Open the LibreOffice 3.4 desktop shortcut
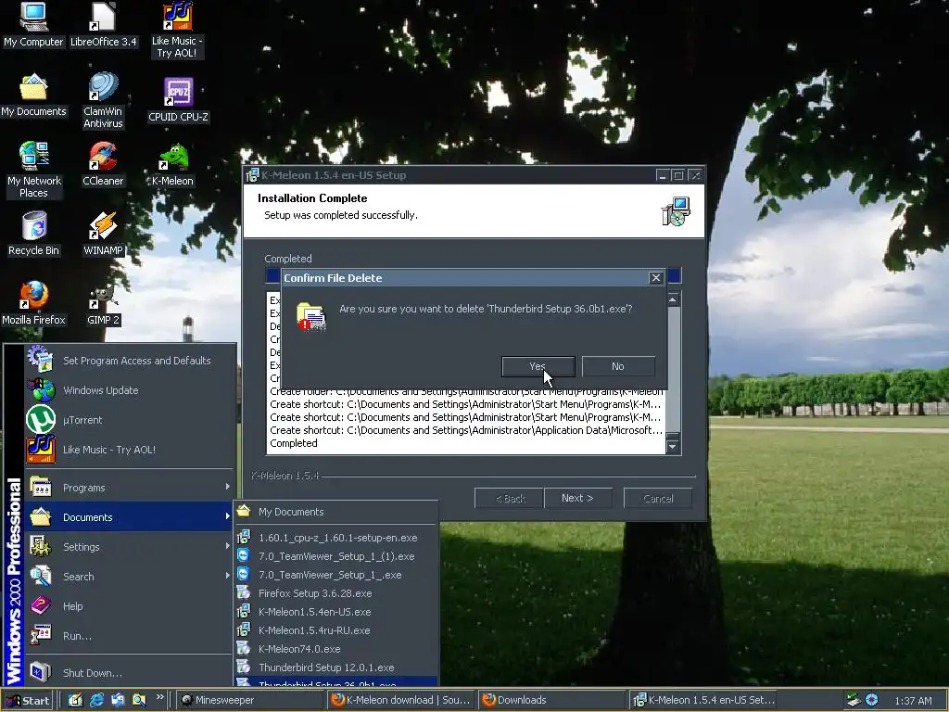 (x=104, y=25)
